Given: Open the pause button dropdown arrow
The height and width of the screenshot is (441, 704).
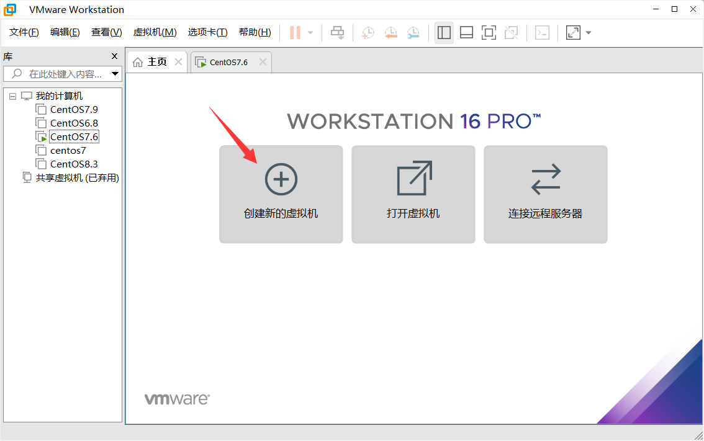Looking at the screenshot, I should click(x=310, y=32).
